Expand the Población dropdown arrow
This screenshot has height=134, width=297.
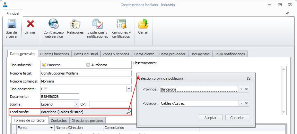241,103
